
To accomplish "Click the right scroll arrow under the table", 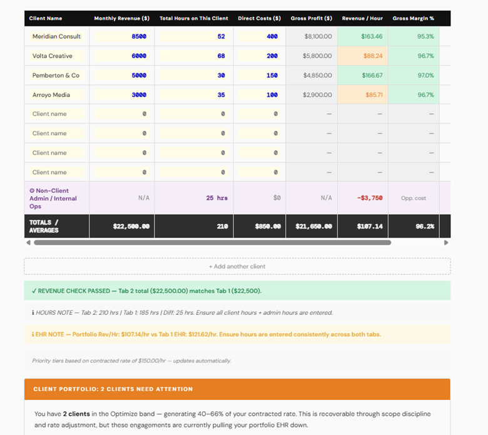I will tap(446, 242).
